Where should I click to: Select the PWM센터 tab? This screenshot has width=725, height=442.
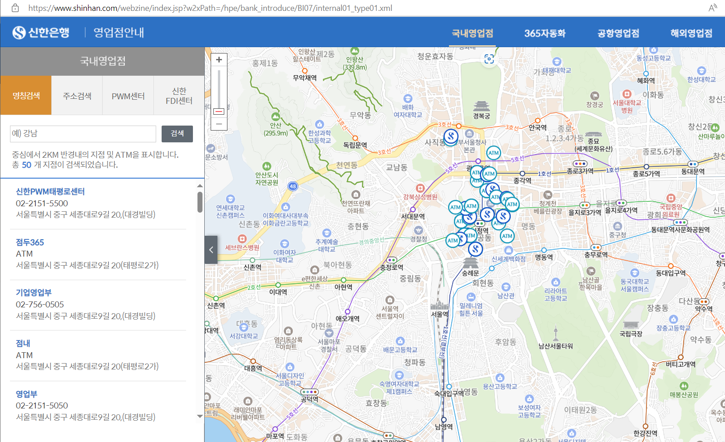128,95
